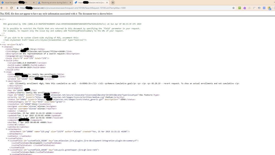Collapse the <description> node in item
Image resolution: width=275 pixels, height=155 pixels.
pyautogui.click(x=7, y=81)
